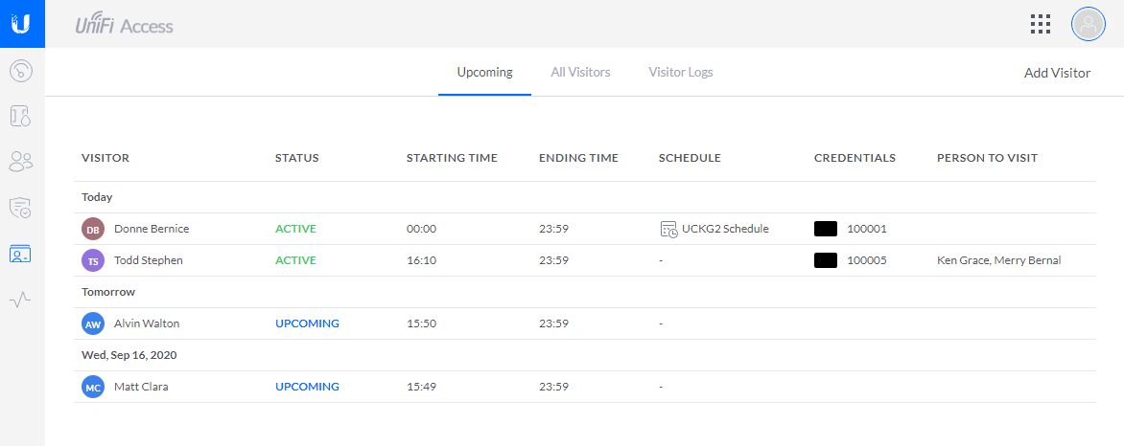Click the user profile avatar
Viewport: 1124px width, 446px height.
(x=1089, y=24)
